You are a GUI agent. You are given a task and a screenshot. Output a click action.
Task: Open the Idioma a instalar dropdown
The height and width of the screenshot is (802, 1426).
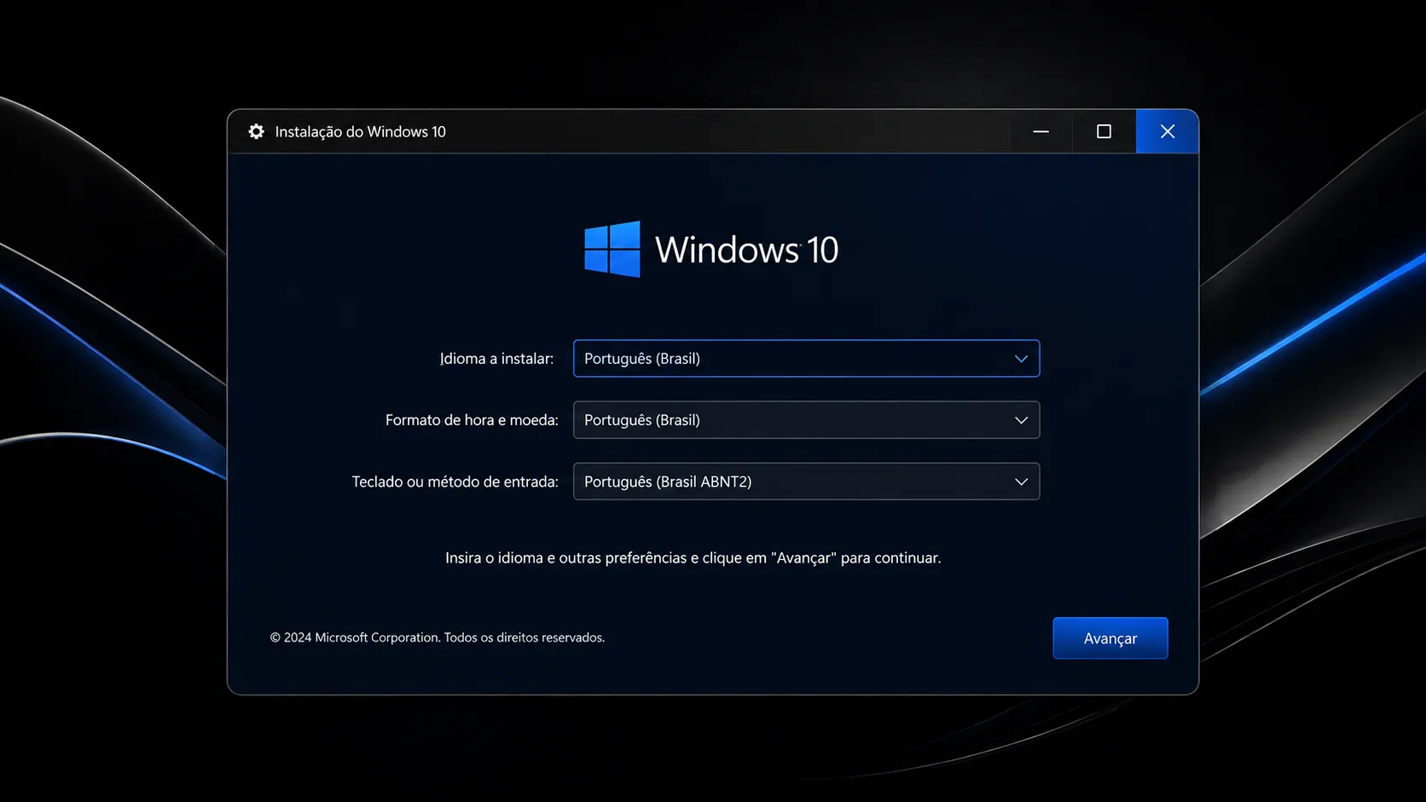click(806, 359)
